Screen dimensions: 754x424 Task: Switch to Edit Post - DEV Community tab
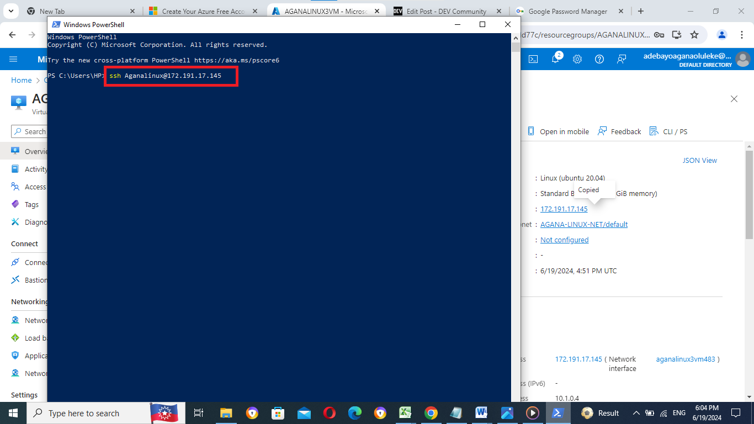(448, 11)
